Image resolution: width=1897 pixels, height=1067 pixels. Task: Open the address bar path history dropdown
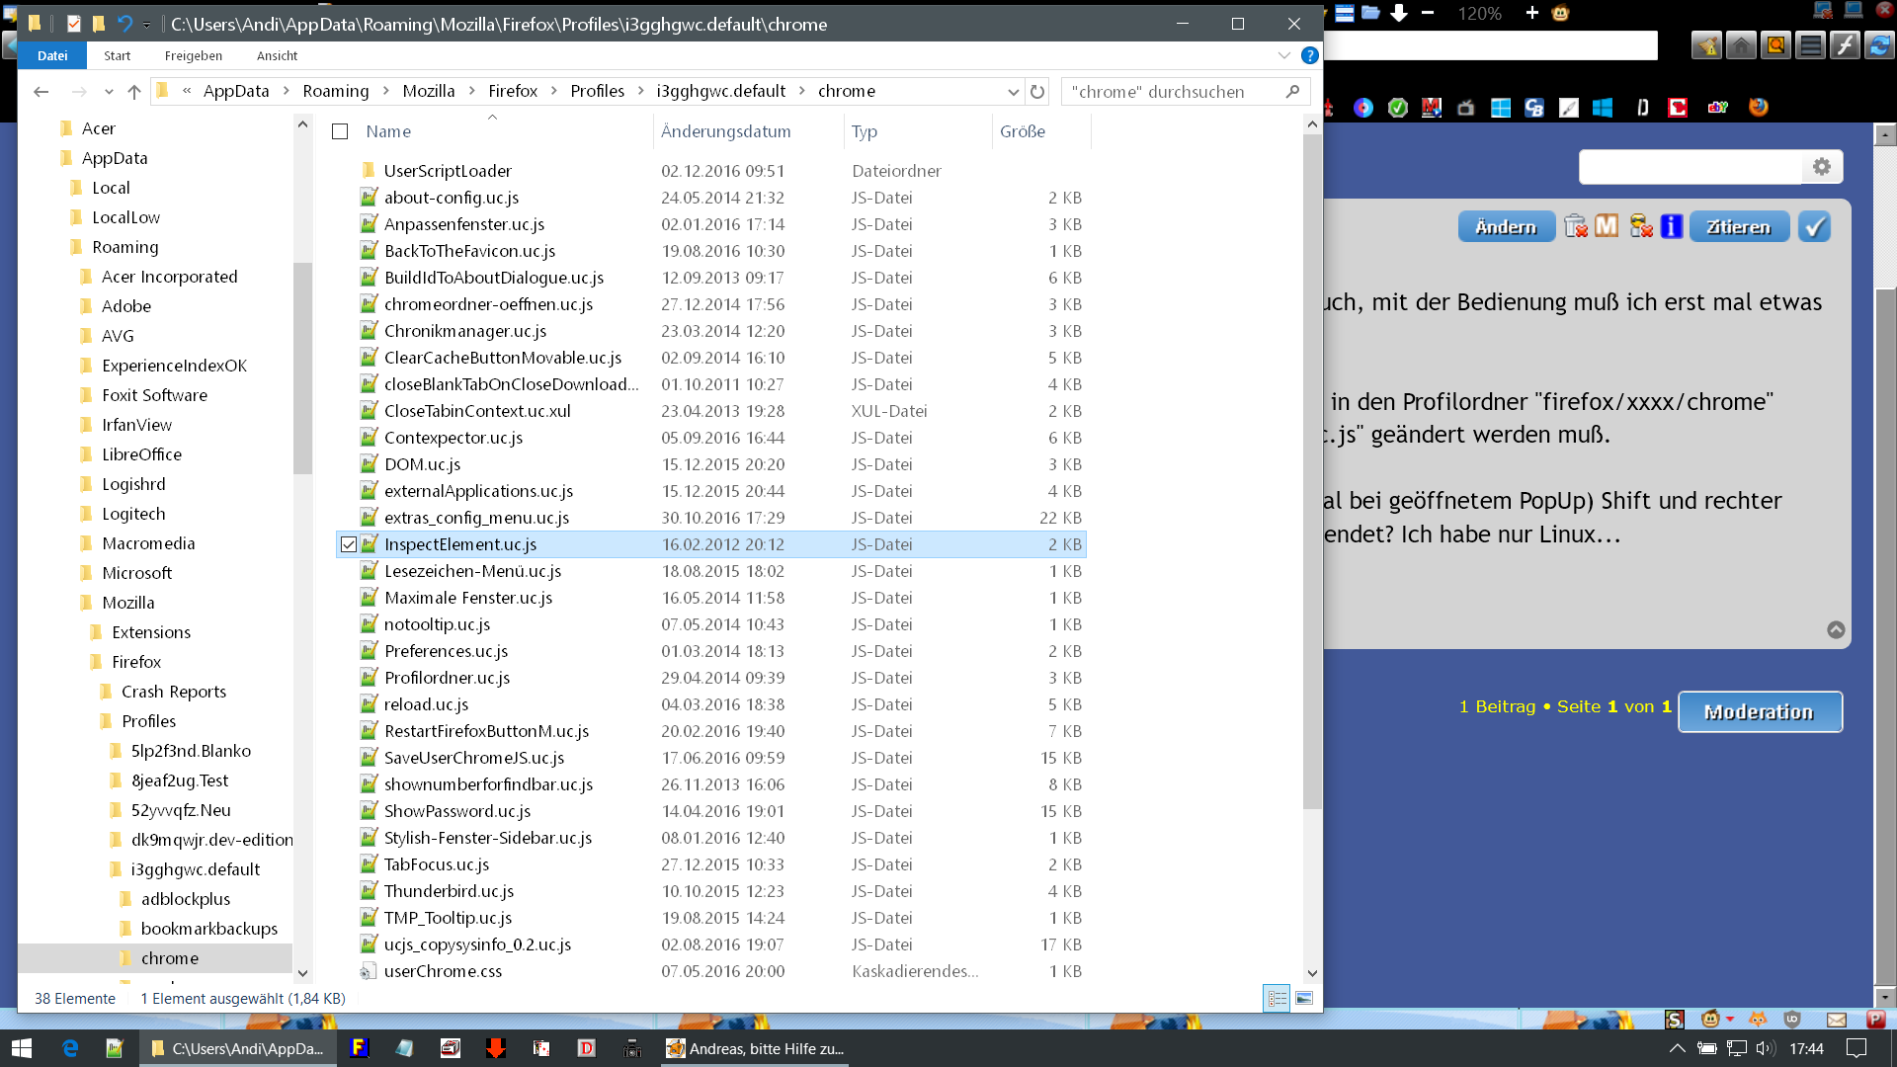pyautogui.click(x=1013, y=91)
